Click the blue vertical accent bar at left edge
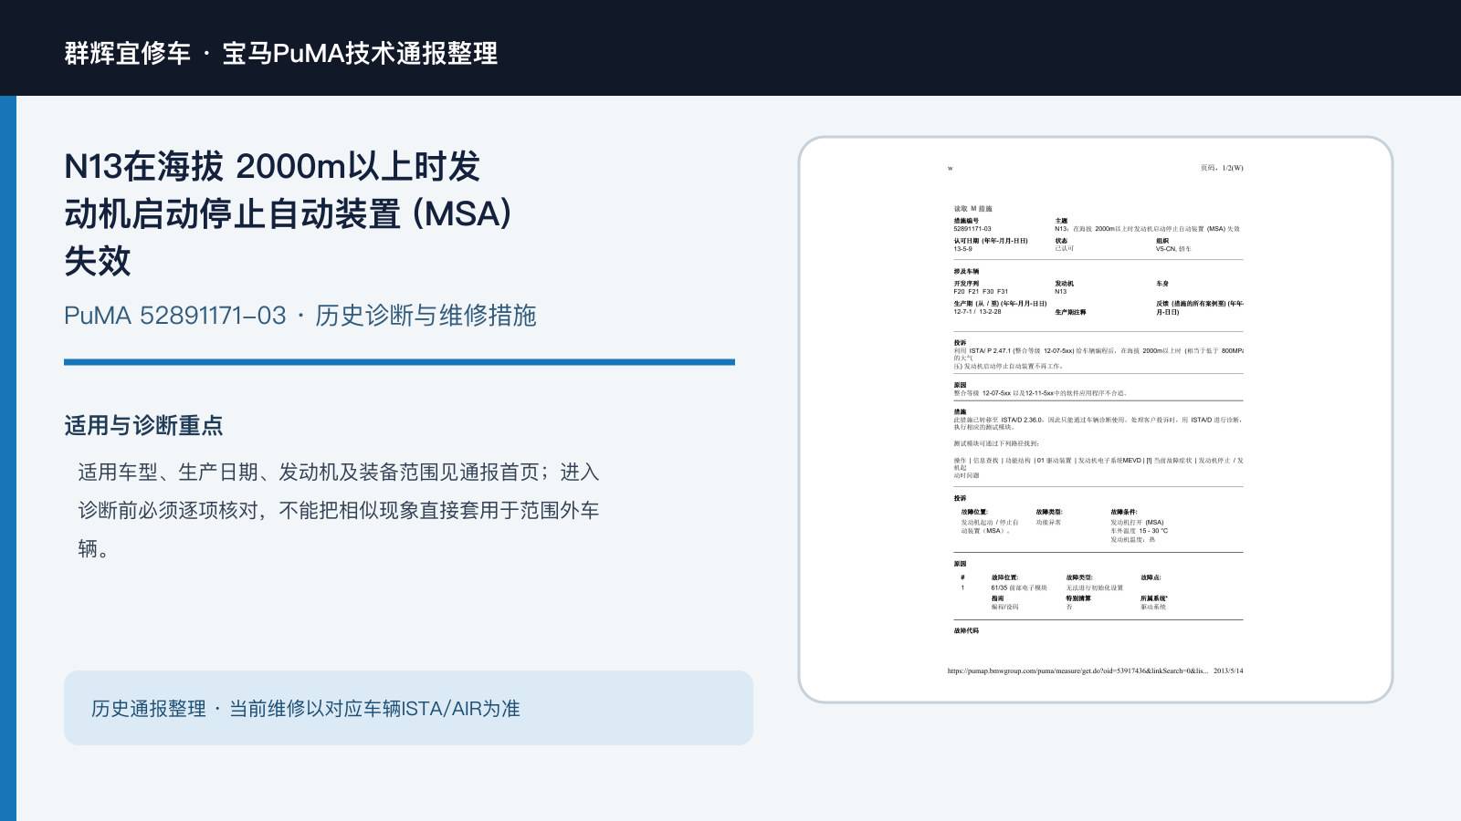Image resolution: width=1461 pixels, height=821 pixels. coord(8,458)
